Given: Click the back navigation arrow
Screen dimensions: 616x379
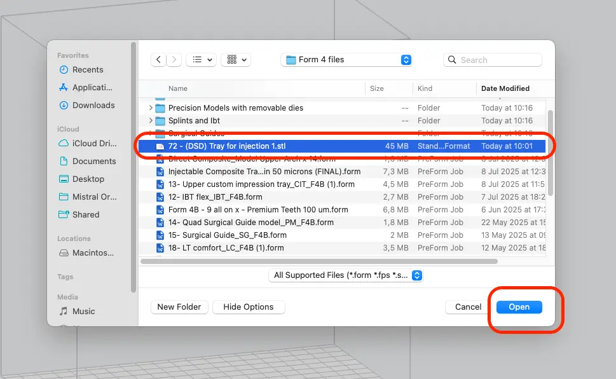Looking at the screenshot, I should pos(159,60).
